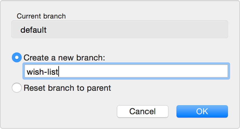Focus the new branch name text field
The width and height of the screenshot is (240, 129).
click(x=126, y=71)
